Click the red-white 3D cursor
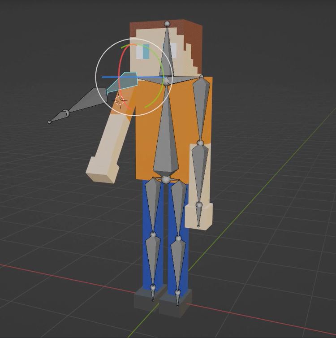The height and width of the screenshot is (338, 336). pyautogui.click(x=120, y=100)
